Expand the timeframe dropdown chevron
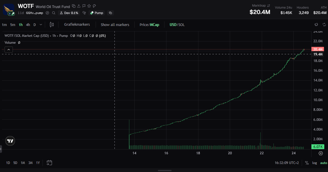 tap(41, 25)
